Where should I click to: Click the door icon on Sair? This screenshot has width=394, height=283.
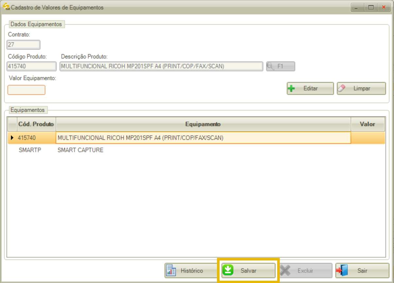341,271
